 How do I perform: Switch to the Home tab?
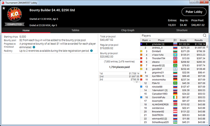pyautogui.click(x=26, y=30)
